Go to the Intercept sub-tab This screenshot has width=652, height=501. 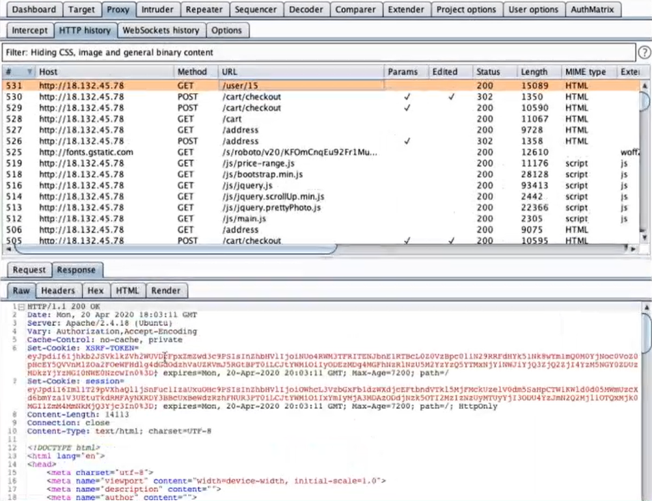click(29, 30)
